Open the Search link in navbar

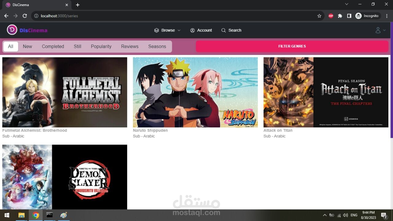pyautogui.click(x=231, y=30)
